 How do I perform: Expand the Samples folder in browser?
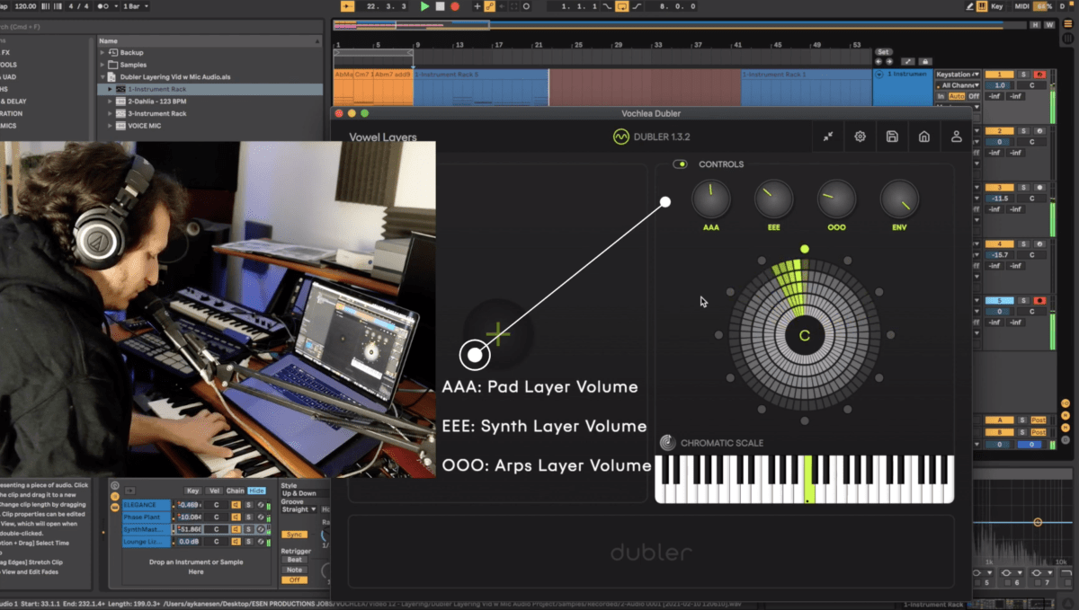(x=103, y=65)
